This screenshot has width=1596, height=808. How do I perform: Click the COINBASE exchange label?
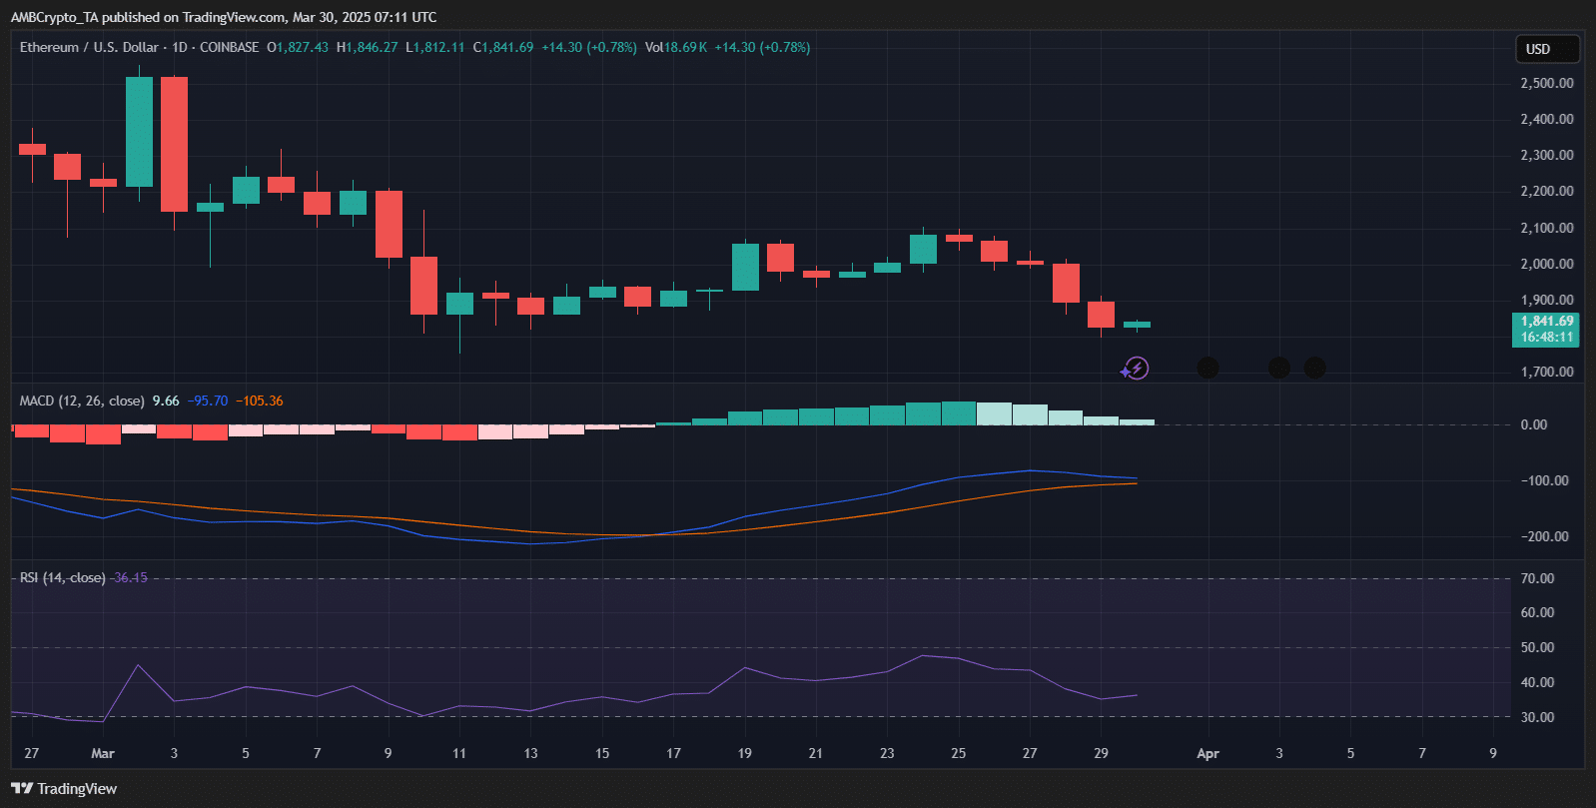tap(230, 47)
